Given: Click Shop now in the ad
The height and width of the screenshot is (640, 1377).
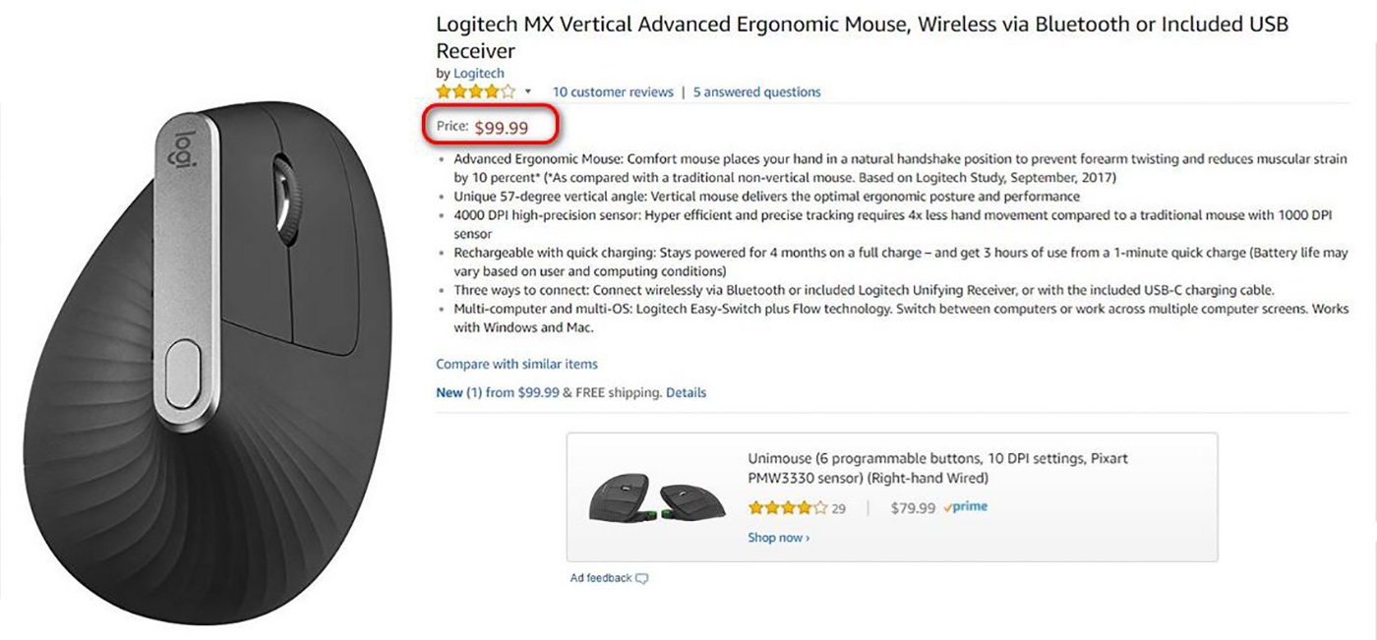Looking at the screenshot, I should click(778, 538).
